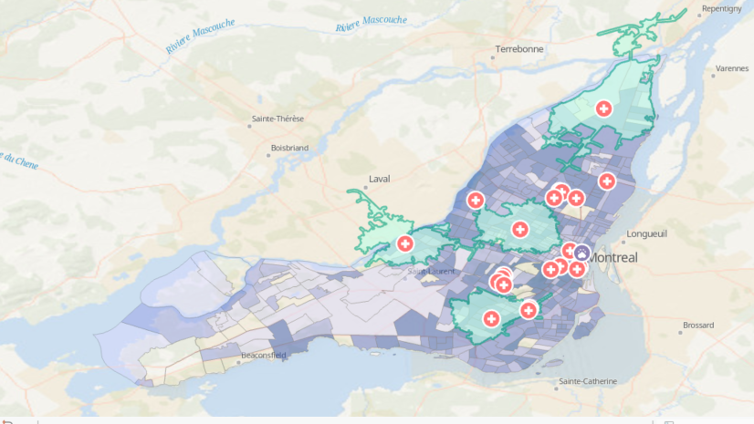Click the Boisbriand label
This screenshot has width=754, height=424.
click(289, 148)
